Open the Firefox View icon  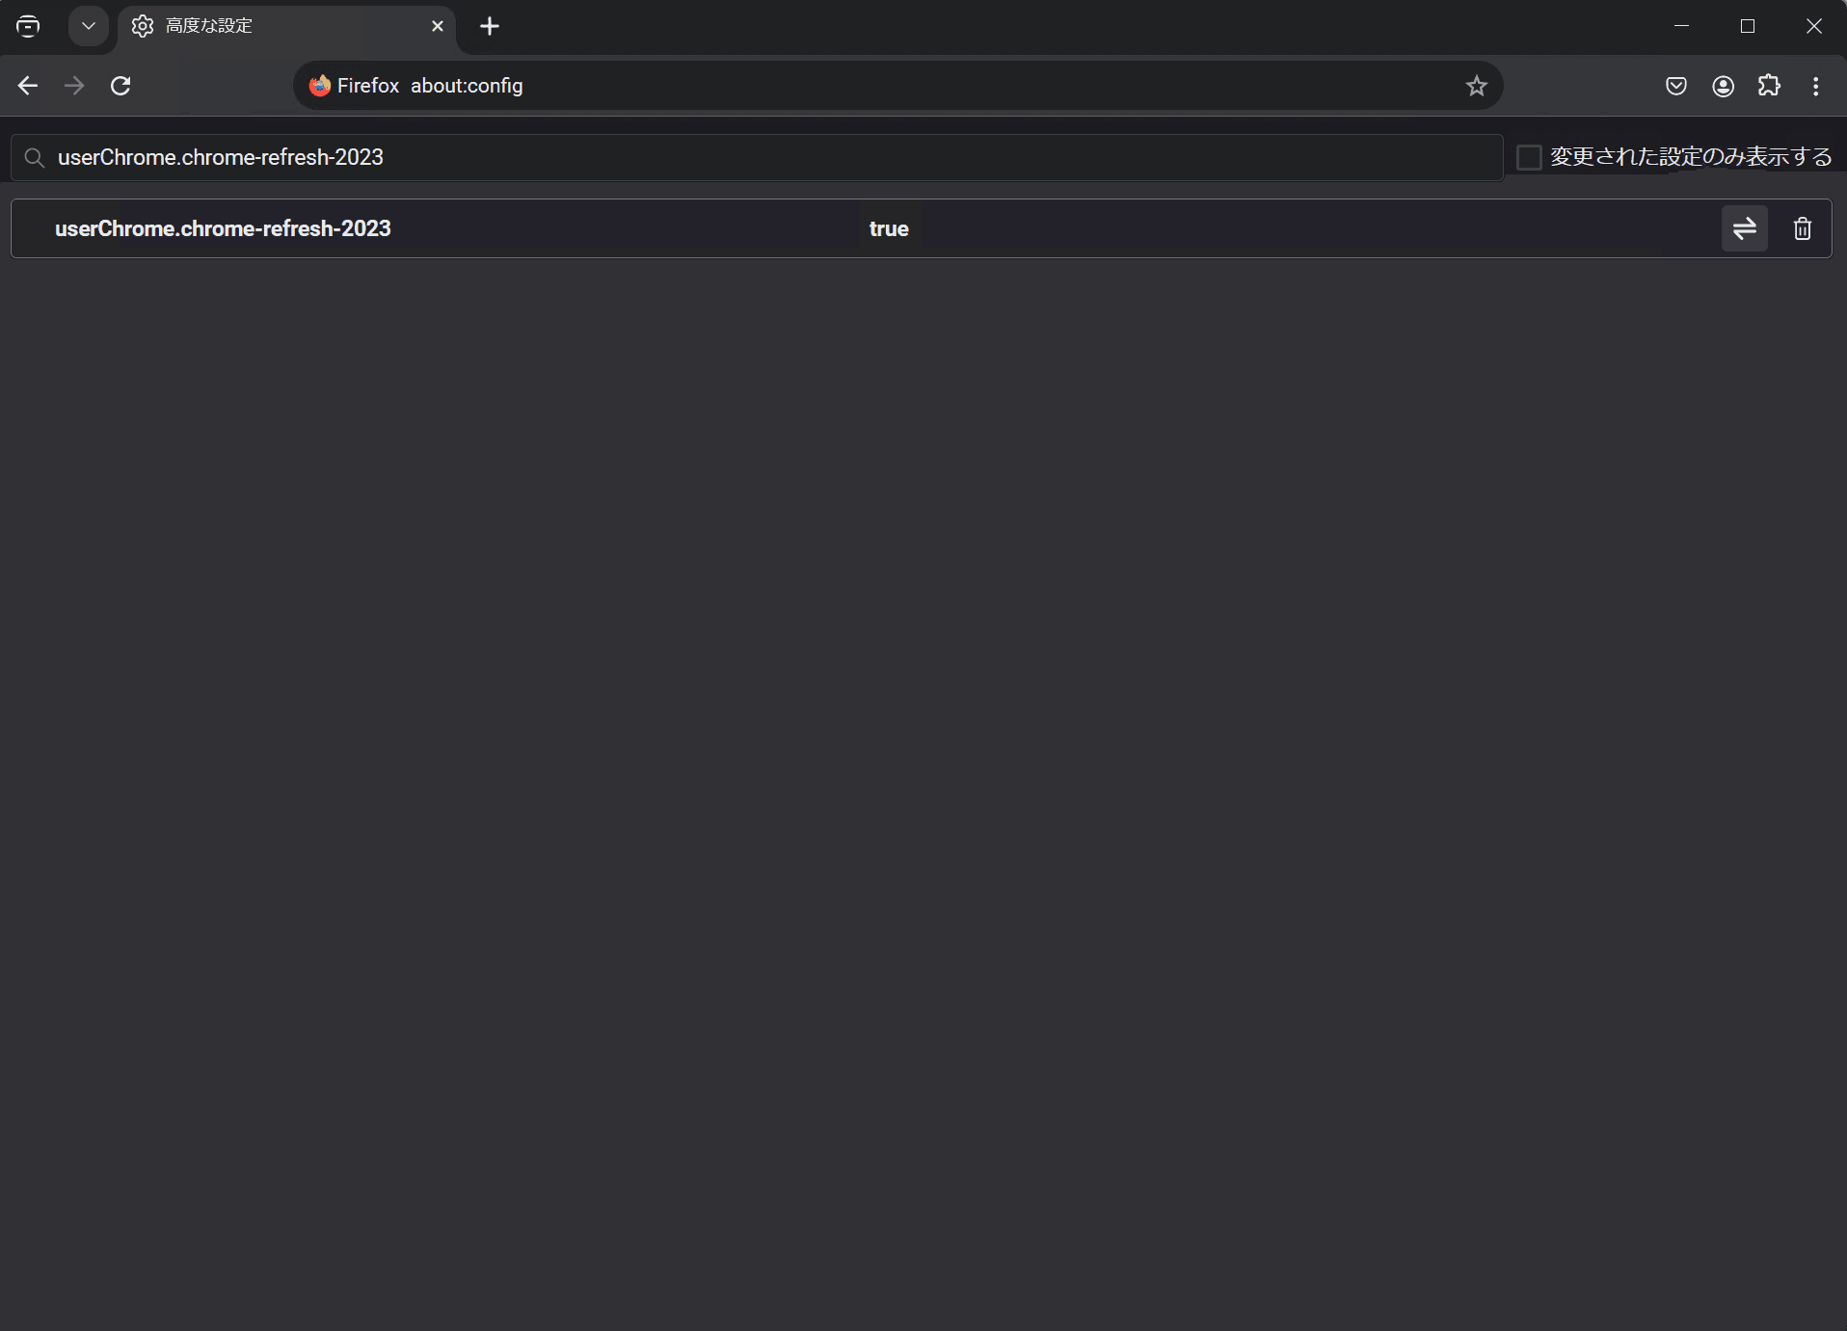(x=28, y=26)
